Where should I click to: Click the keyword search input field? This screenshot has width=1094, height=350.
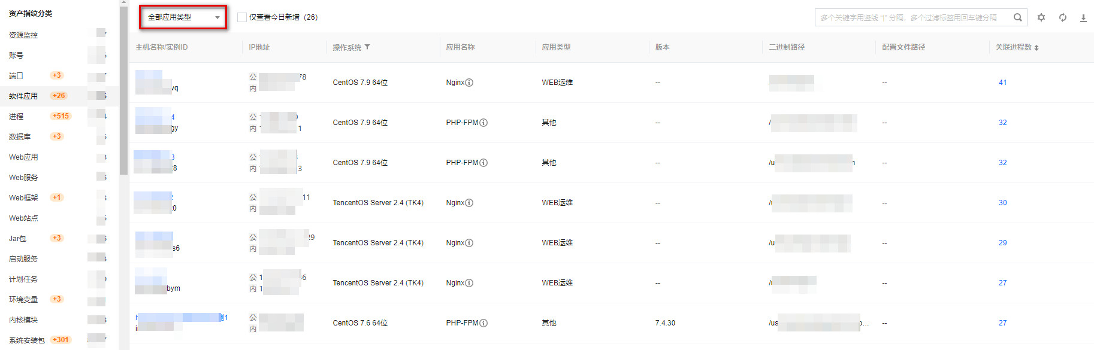click(x=913, y=17)
